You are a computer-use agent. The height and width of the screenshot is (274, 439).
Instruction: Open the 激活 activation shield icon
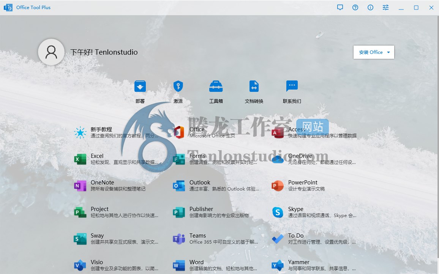(178, 86)
